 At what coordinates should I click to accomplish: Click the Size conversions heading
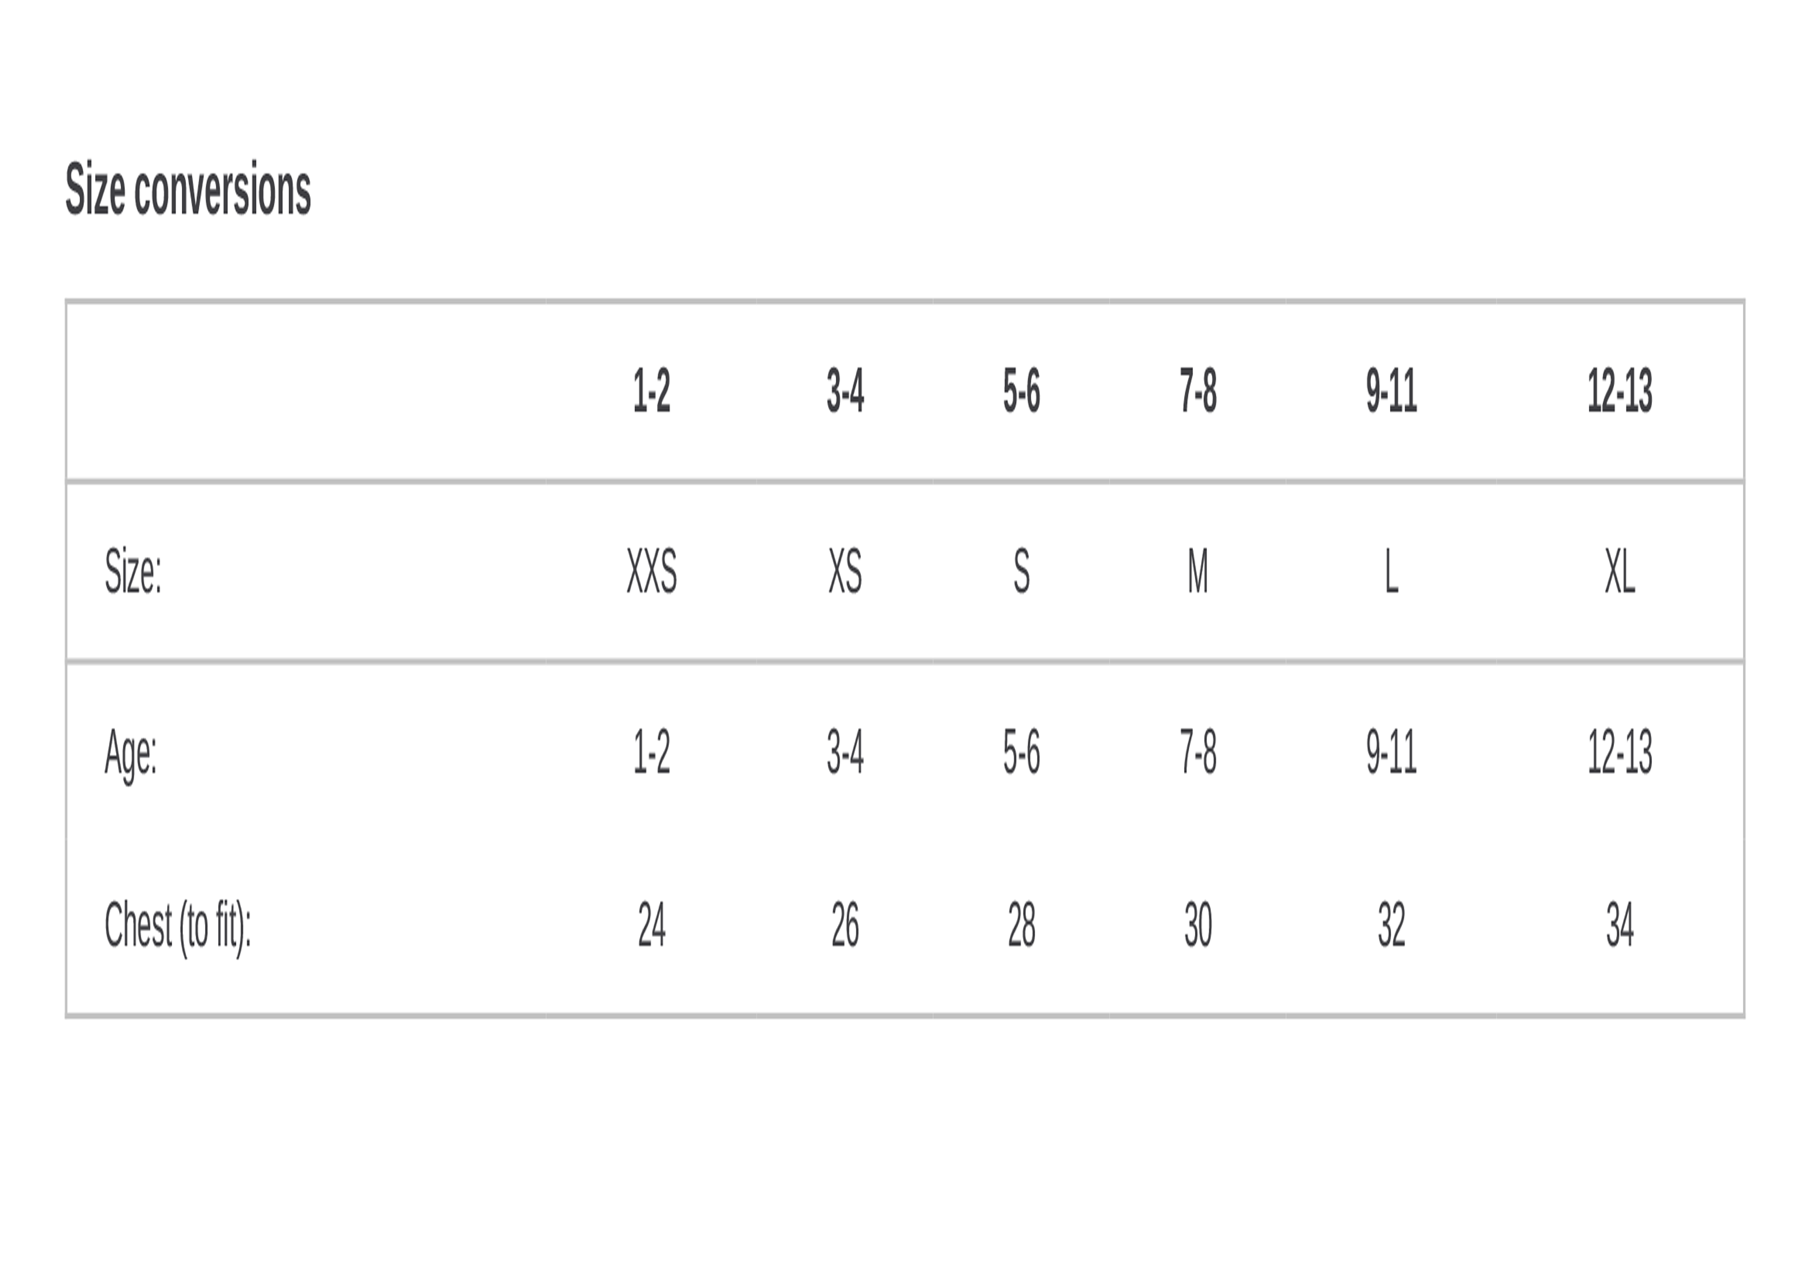pos(187,189)
